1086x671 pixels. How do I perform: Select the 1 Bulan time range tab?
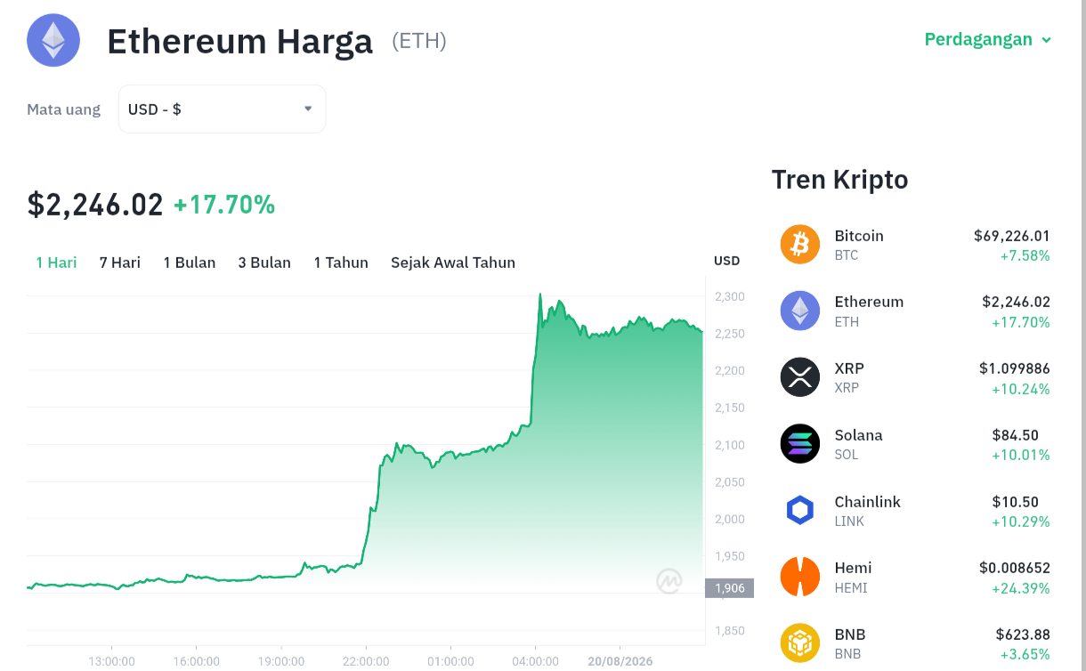click(x=190, y=263)
